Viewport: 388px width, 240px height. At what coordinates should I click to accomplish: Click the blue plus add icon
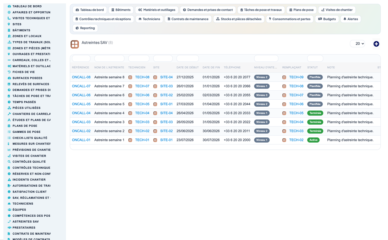(376, 44)
